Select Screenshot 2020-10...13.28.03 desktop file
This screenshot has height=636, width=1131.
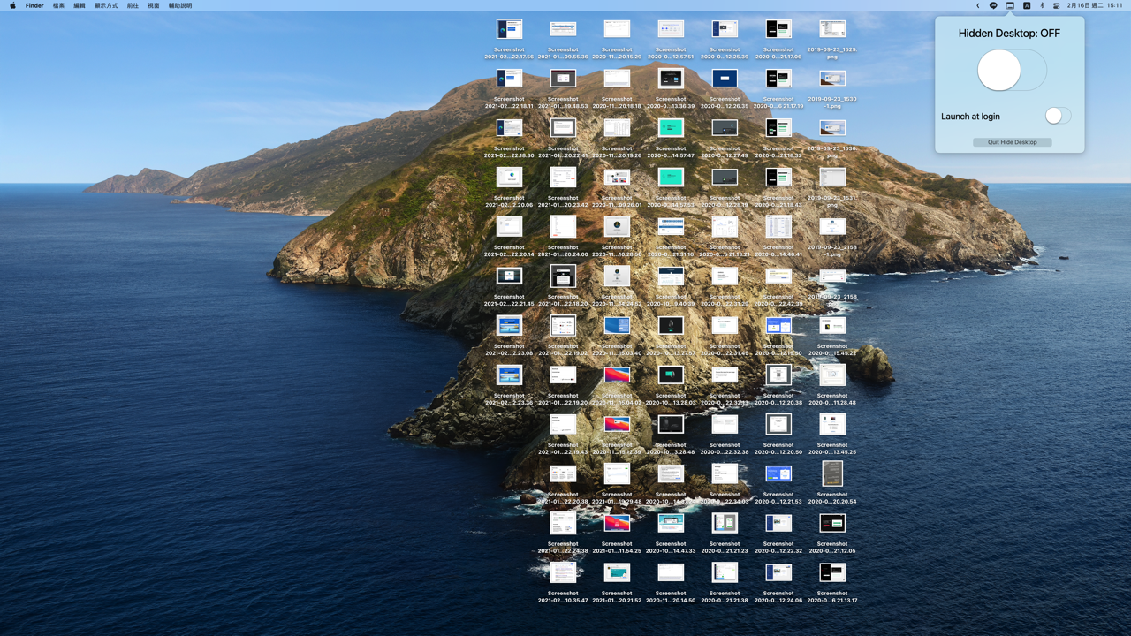(671, 386)
